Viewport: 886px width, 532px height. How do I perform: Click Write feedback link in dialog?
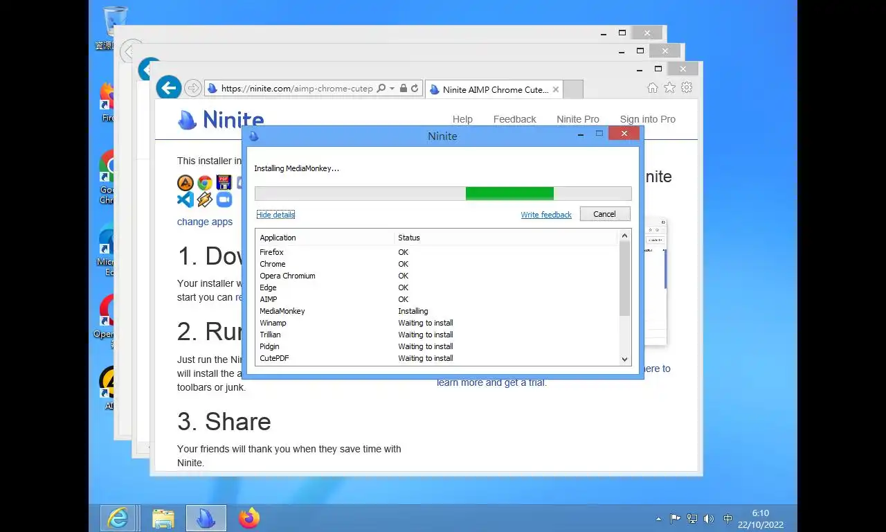(546, 215)
